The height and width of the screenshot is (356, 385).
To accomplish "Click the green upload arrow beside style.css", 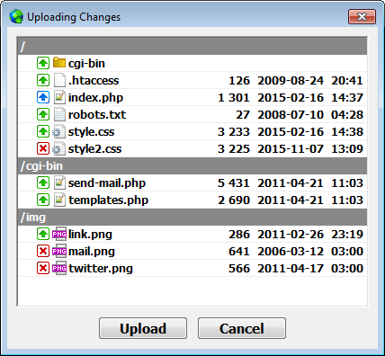I will pyautogui.click(x=43, y=131).
